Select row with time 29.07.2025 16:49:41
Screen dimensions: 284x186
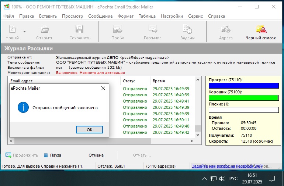click(101, 101)
